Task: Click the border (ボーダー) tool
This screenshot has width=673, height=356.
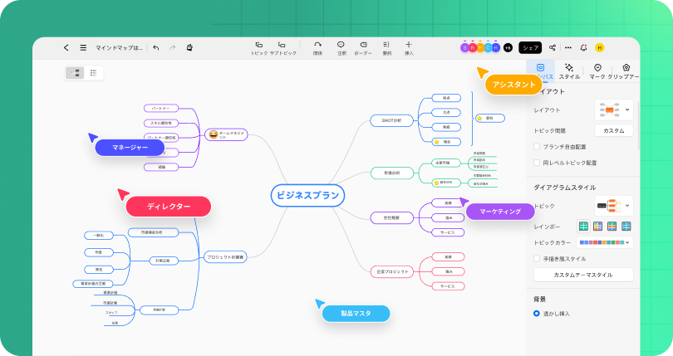Action: (363, 47)
